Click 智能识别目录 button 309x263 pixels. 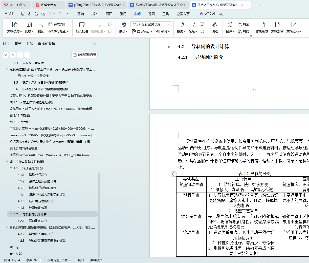click(x=84, y=55)
